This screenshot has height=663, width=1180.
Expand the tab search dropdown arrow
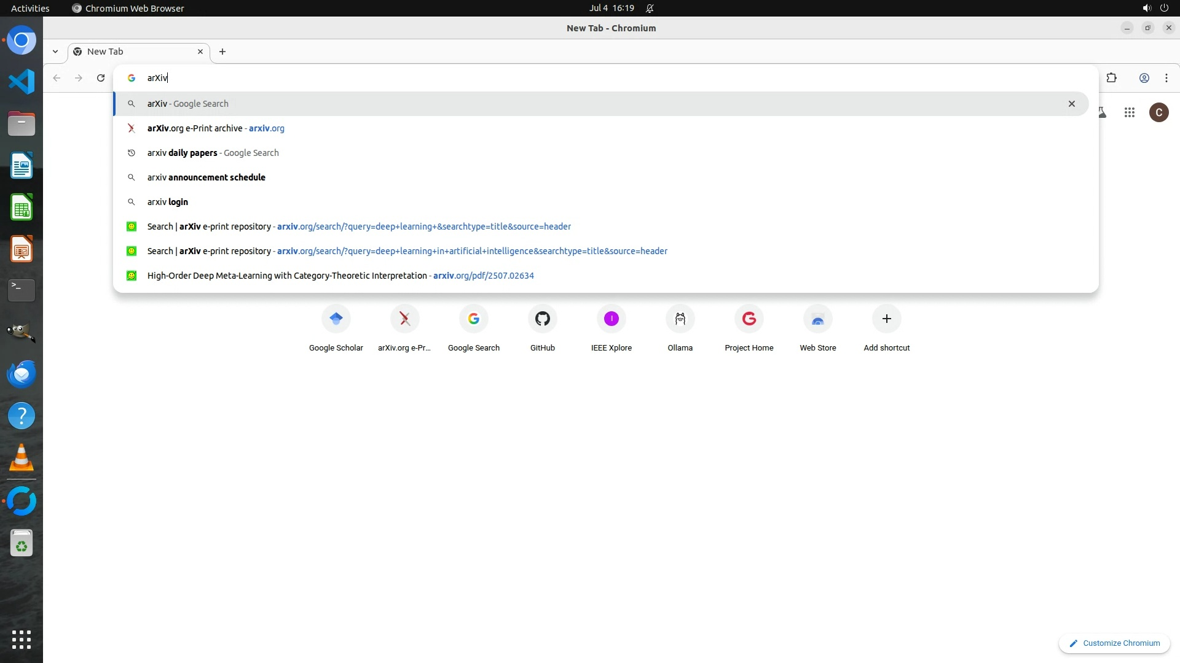(55, 52)
